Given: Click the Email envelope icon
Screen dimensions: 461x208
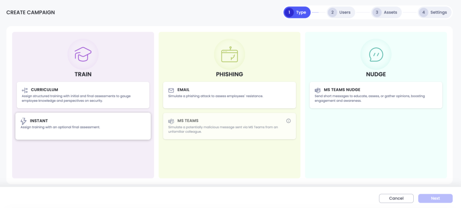Looking at the screenshot, I should point(171,90).
